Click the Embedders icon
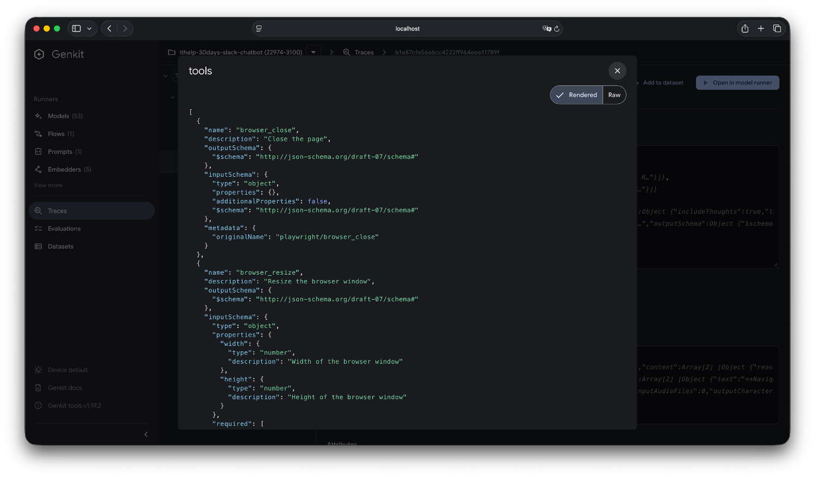The image size is (815, 478). [38, 170]
